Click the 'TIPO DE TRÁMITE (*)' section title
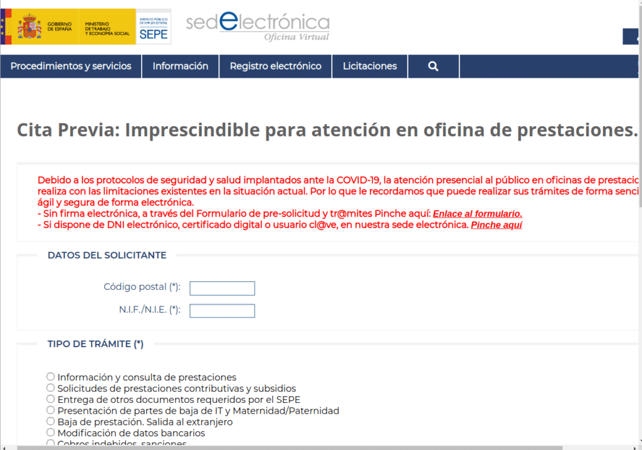This screenshot has height=450, width=642. [x=95, y=345]
